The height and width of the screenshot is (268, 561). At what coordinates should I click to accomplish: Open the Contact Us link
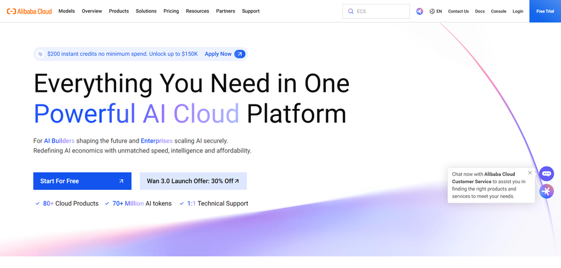pyautogui.click(x=459, y=11)
